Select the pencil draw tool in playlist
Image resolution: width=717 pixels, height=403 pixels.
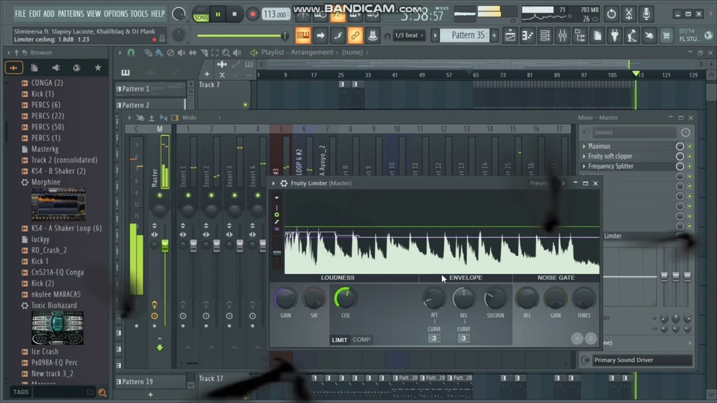point(148,53)
